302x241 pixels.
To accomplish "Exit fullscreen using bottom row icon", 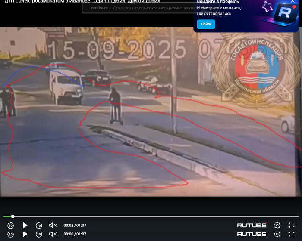I will click(292, 234).
